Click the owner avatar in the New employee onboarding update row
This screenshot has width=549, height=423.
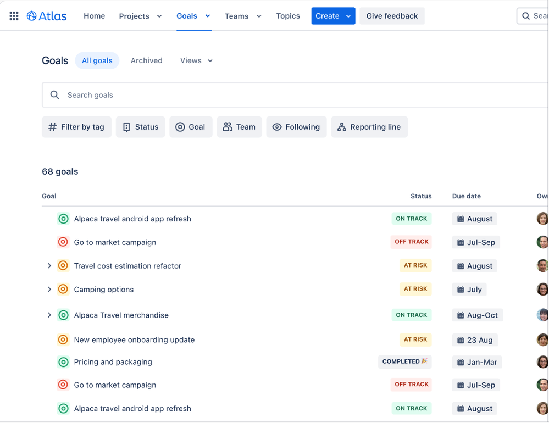543,339
